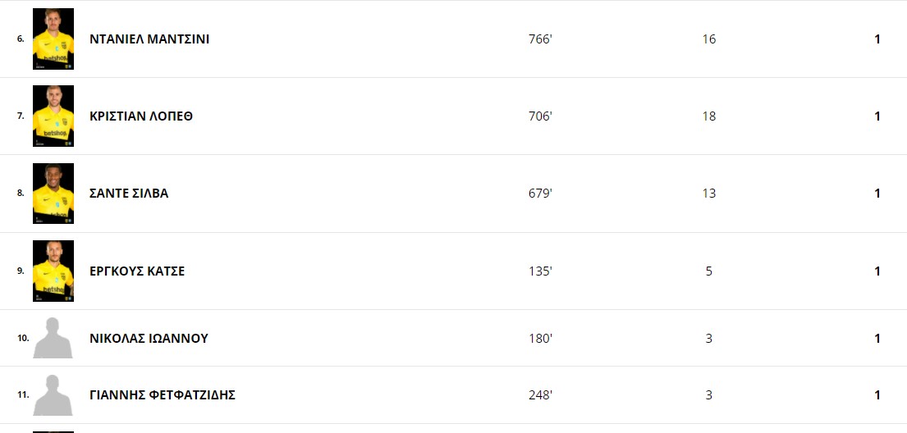Open ΚΡΙΣΤΙΑΝ ΛΟΠΕΘ player name link
The width and height of the screenshot is (907, 433).
tap(141, 116)
